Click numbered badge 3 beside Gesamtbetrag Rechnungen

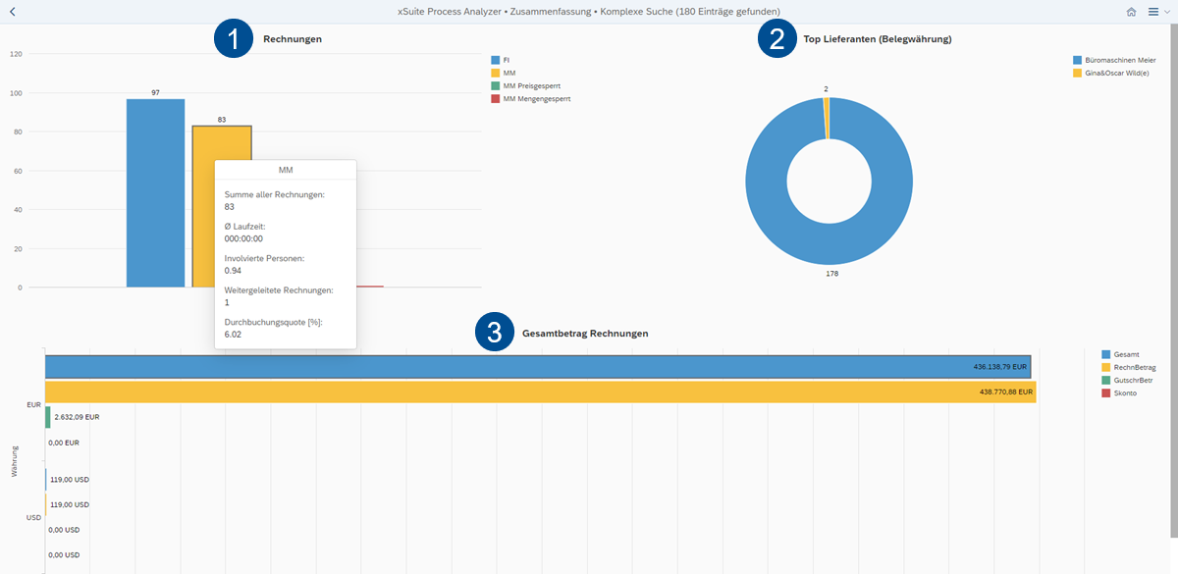495,333
